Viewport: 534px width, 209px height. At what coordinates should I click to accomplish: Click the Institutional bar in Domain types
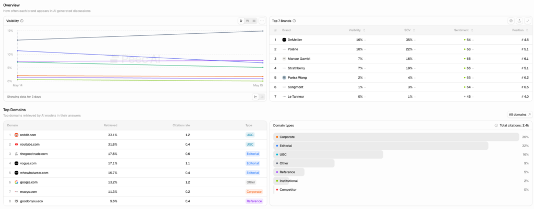(281, 181)
